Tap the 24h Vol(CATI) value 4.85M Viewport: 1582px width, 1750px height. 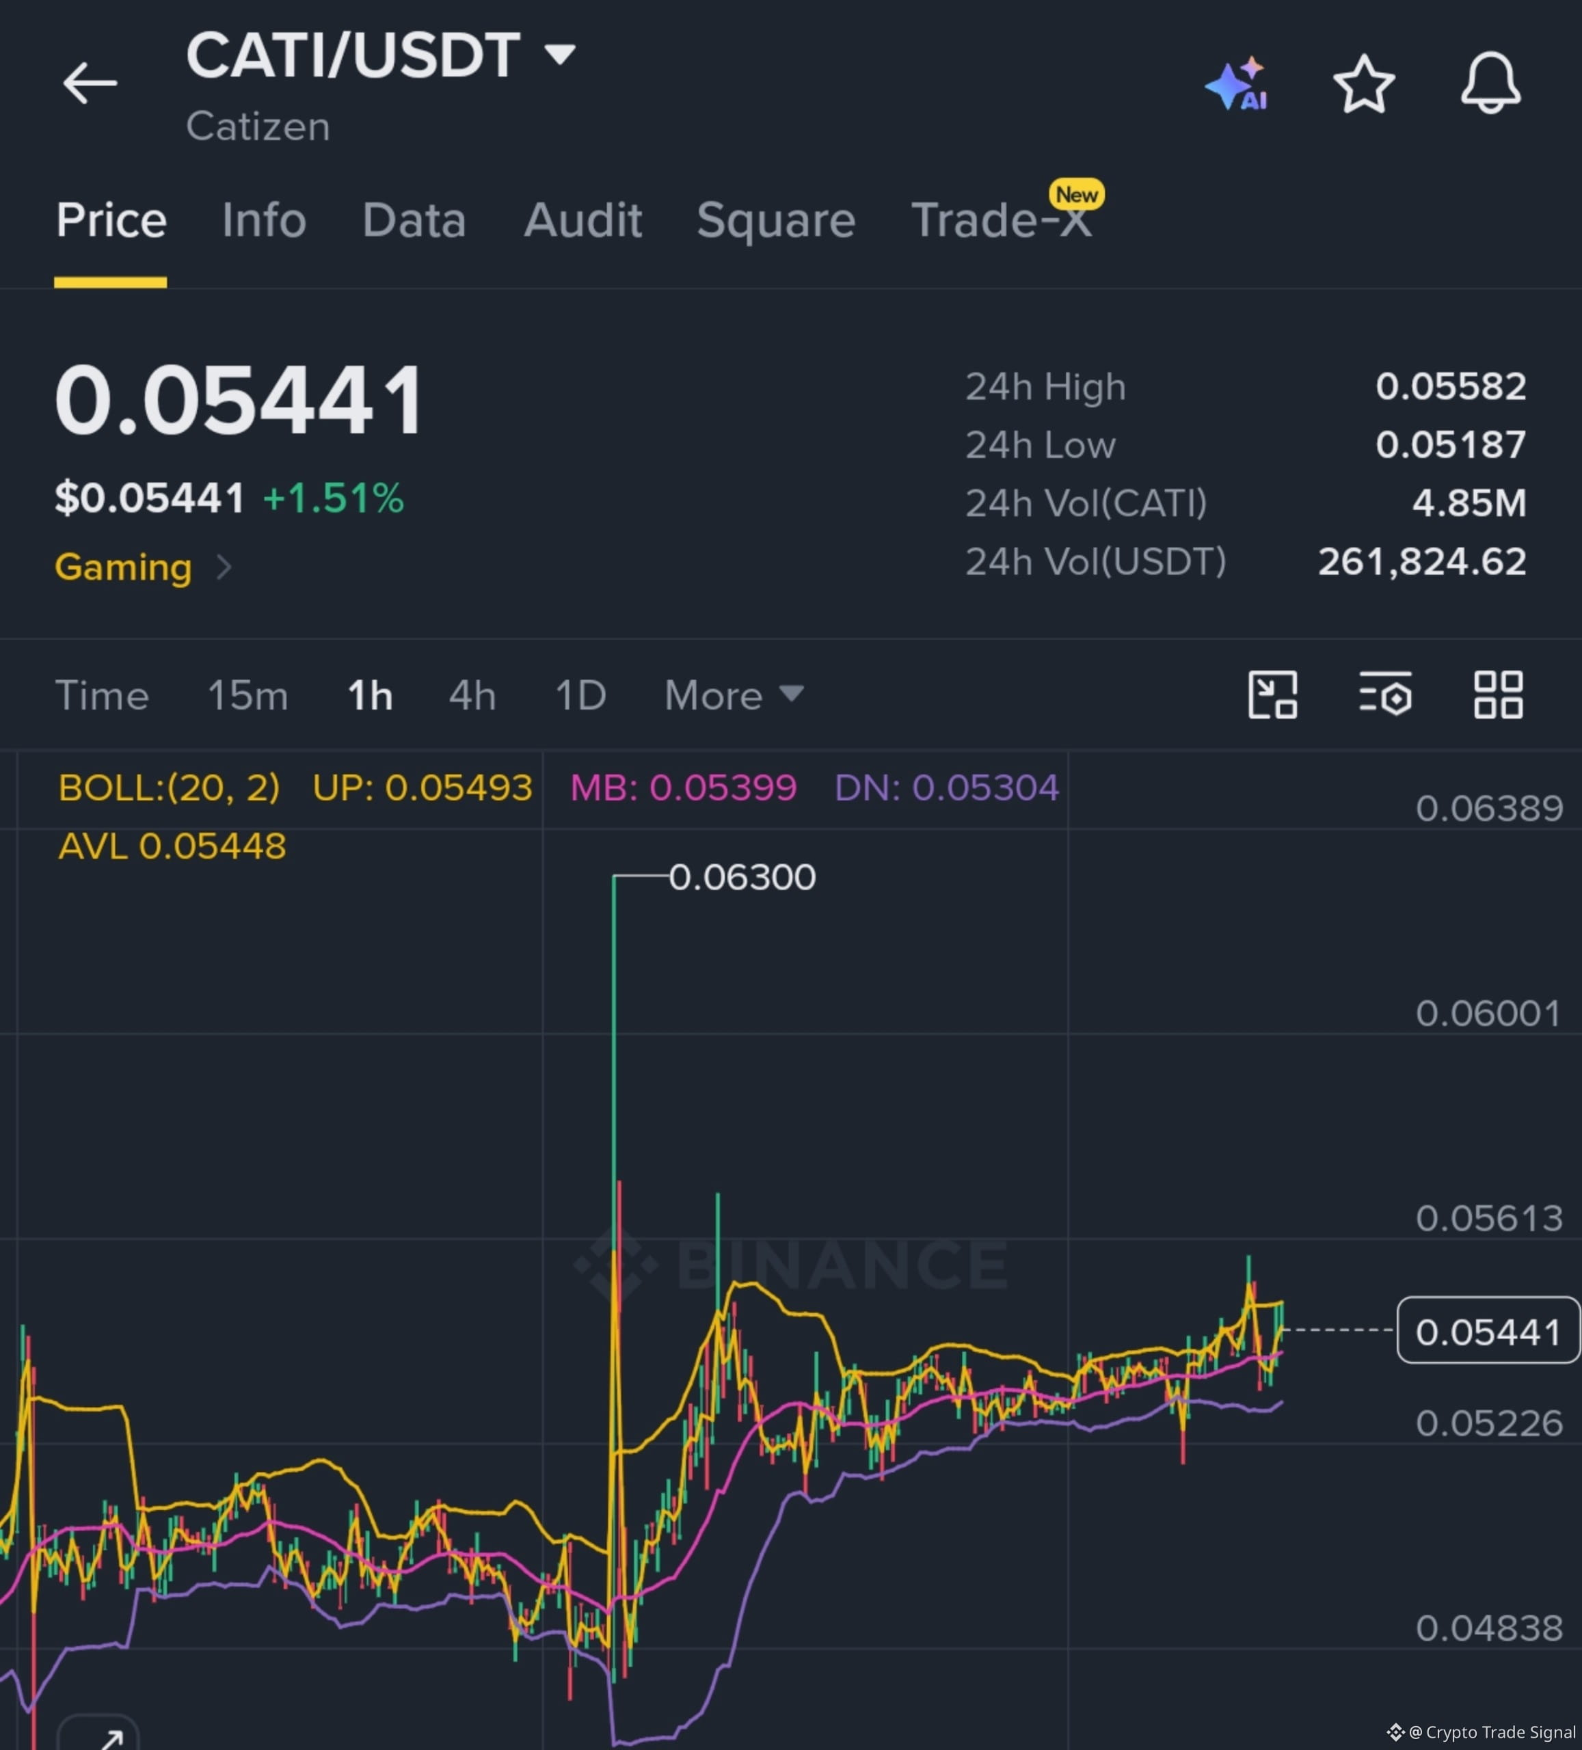(x=1469, y=502)
